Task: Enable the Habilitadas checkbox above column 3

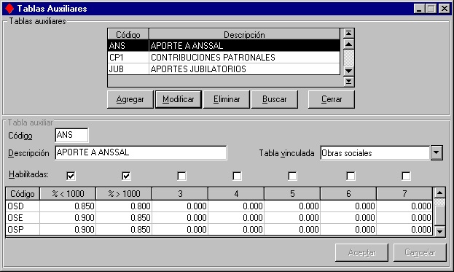Action: tap(181, 176)
